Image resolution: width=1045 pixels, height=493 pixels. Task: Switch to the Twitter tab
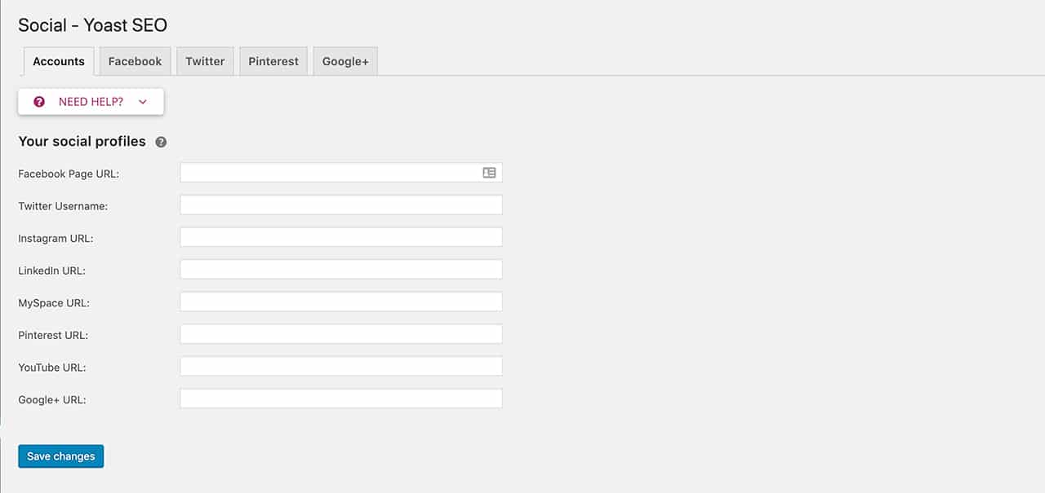click(205, 61)
